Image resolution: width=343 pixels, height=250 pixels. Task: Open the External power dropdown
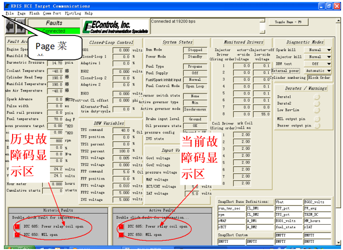[318, 71]
